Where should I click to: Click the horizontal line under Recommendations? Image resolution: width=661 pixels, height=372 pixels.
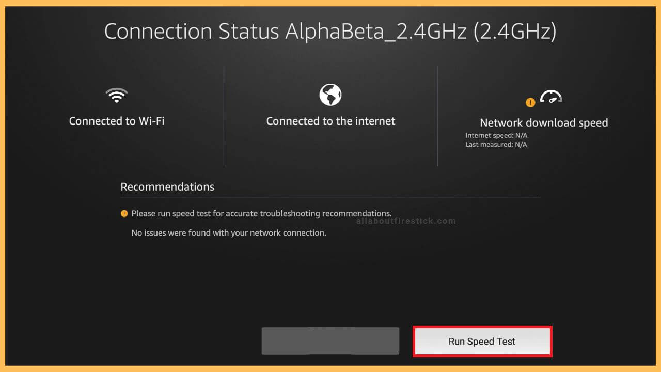(330, 198)
